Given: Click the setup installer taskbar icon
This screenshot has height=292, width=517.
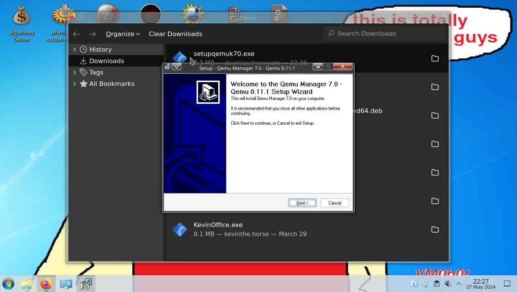Looking at the screenshot, I should tap(86, 284).
